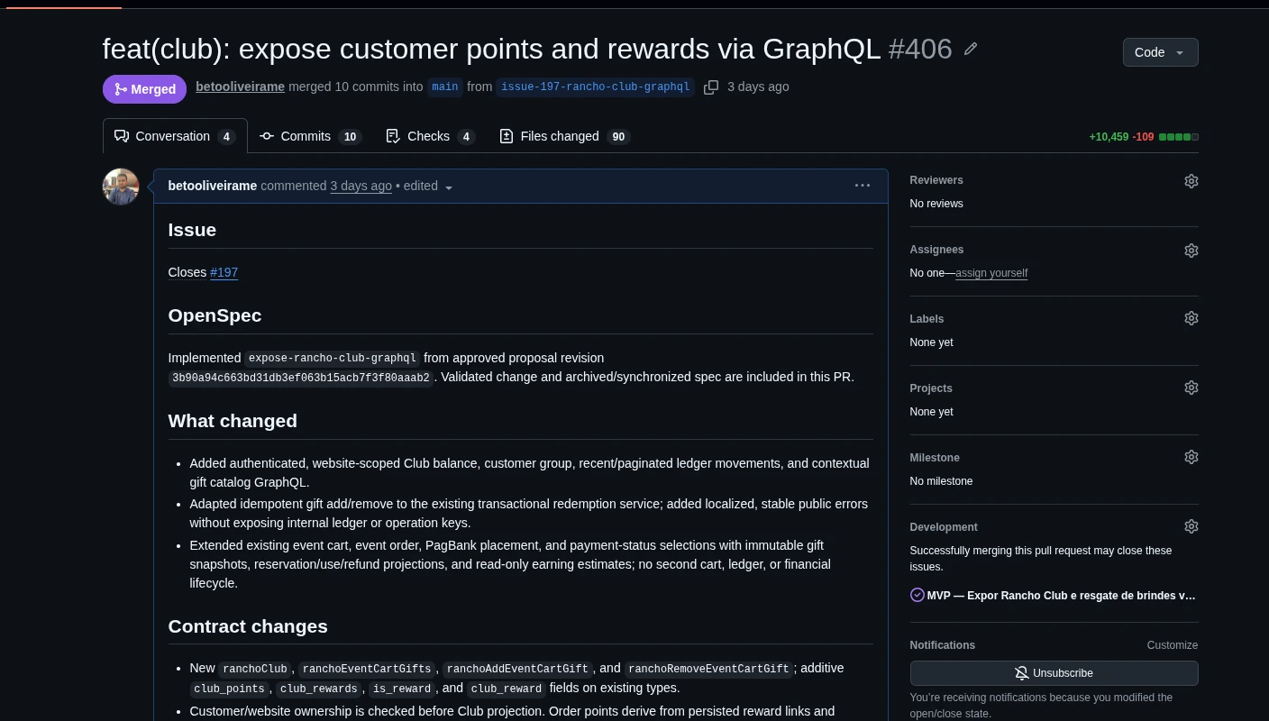Open the Code dropdown button

point(1160,52)
